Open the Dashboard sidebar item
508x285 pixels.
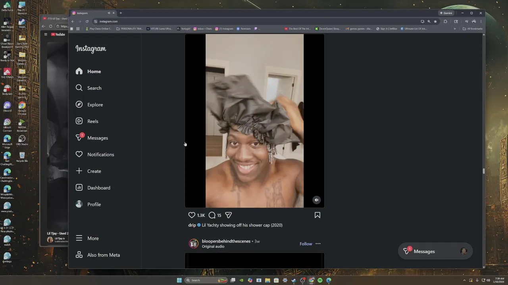click(93, 188)
